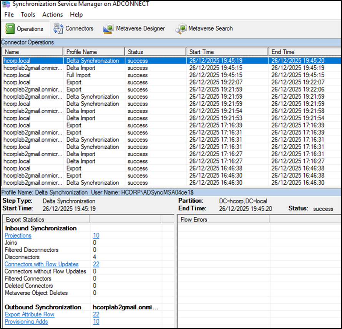Click the Synchronization Service Manager title icon

click(x=6, y=4)
